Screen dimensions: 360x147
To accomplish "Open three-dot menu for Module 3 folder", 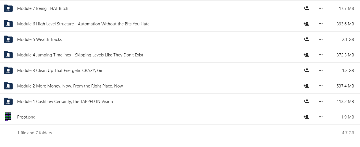I will point(320,70).
